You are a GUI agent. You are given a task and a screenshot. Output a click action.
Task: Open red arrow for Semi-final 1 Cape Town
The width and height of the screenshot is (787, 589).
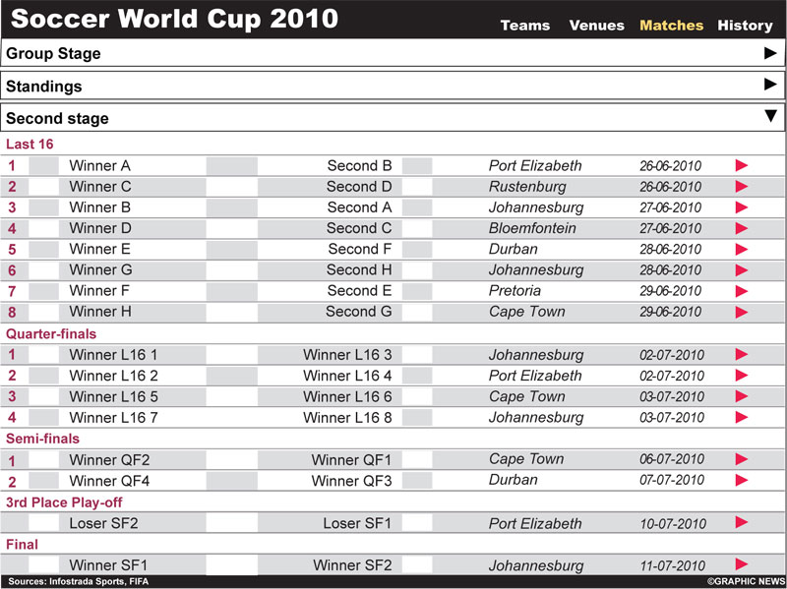pos(742,459)
